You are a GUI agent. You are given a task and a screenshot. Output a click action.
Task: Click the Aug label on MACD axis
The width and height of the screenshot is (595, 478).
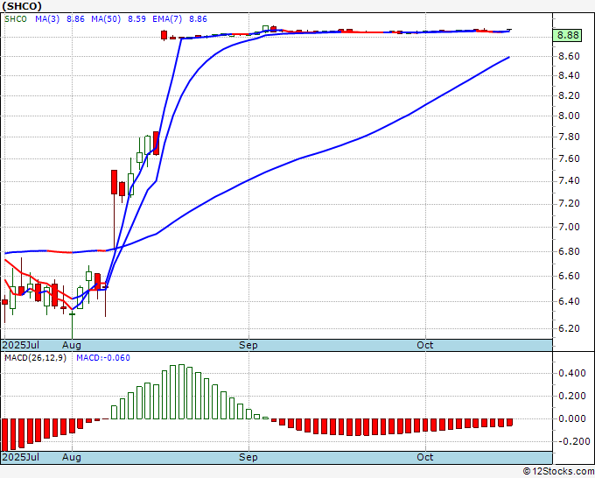coord(72,457)
